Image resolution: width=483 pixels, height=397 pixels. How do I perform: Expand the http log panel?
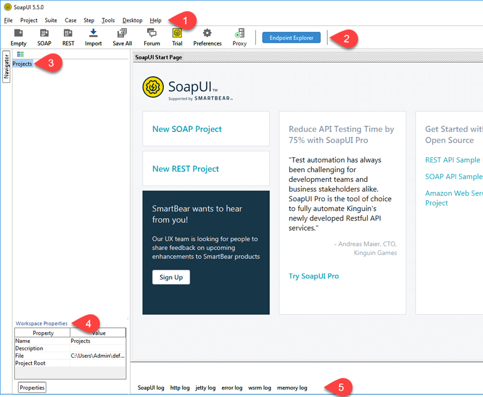click(180, 388)
